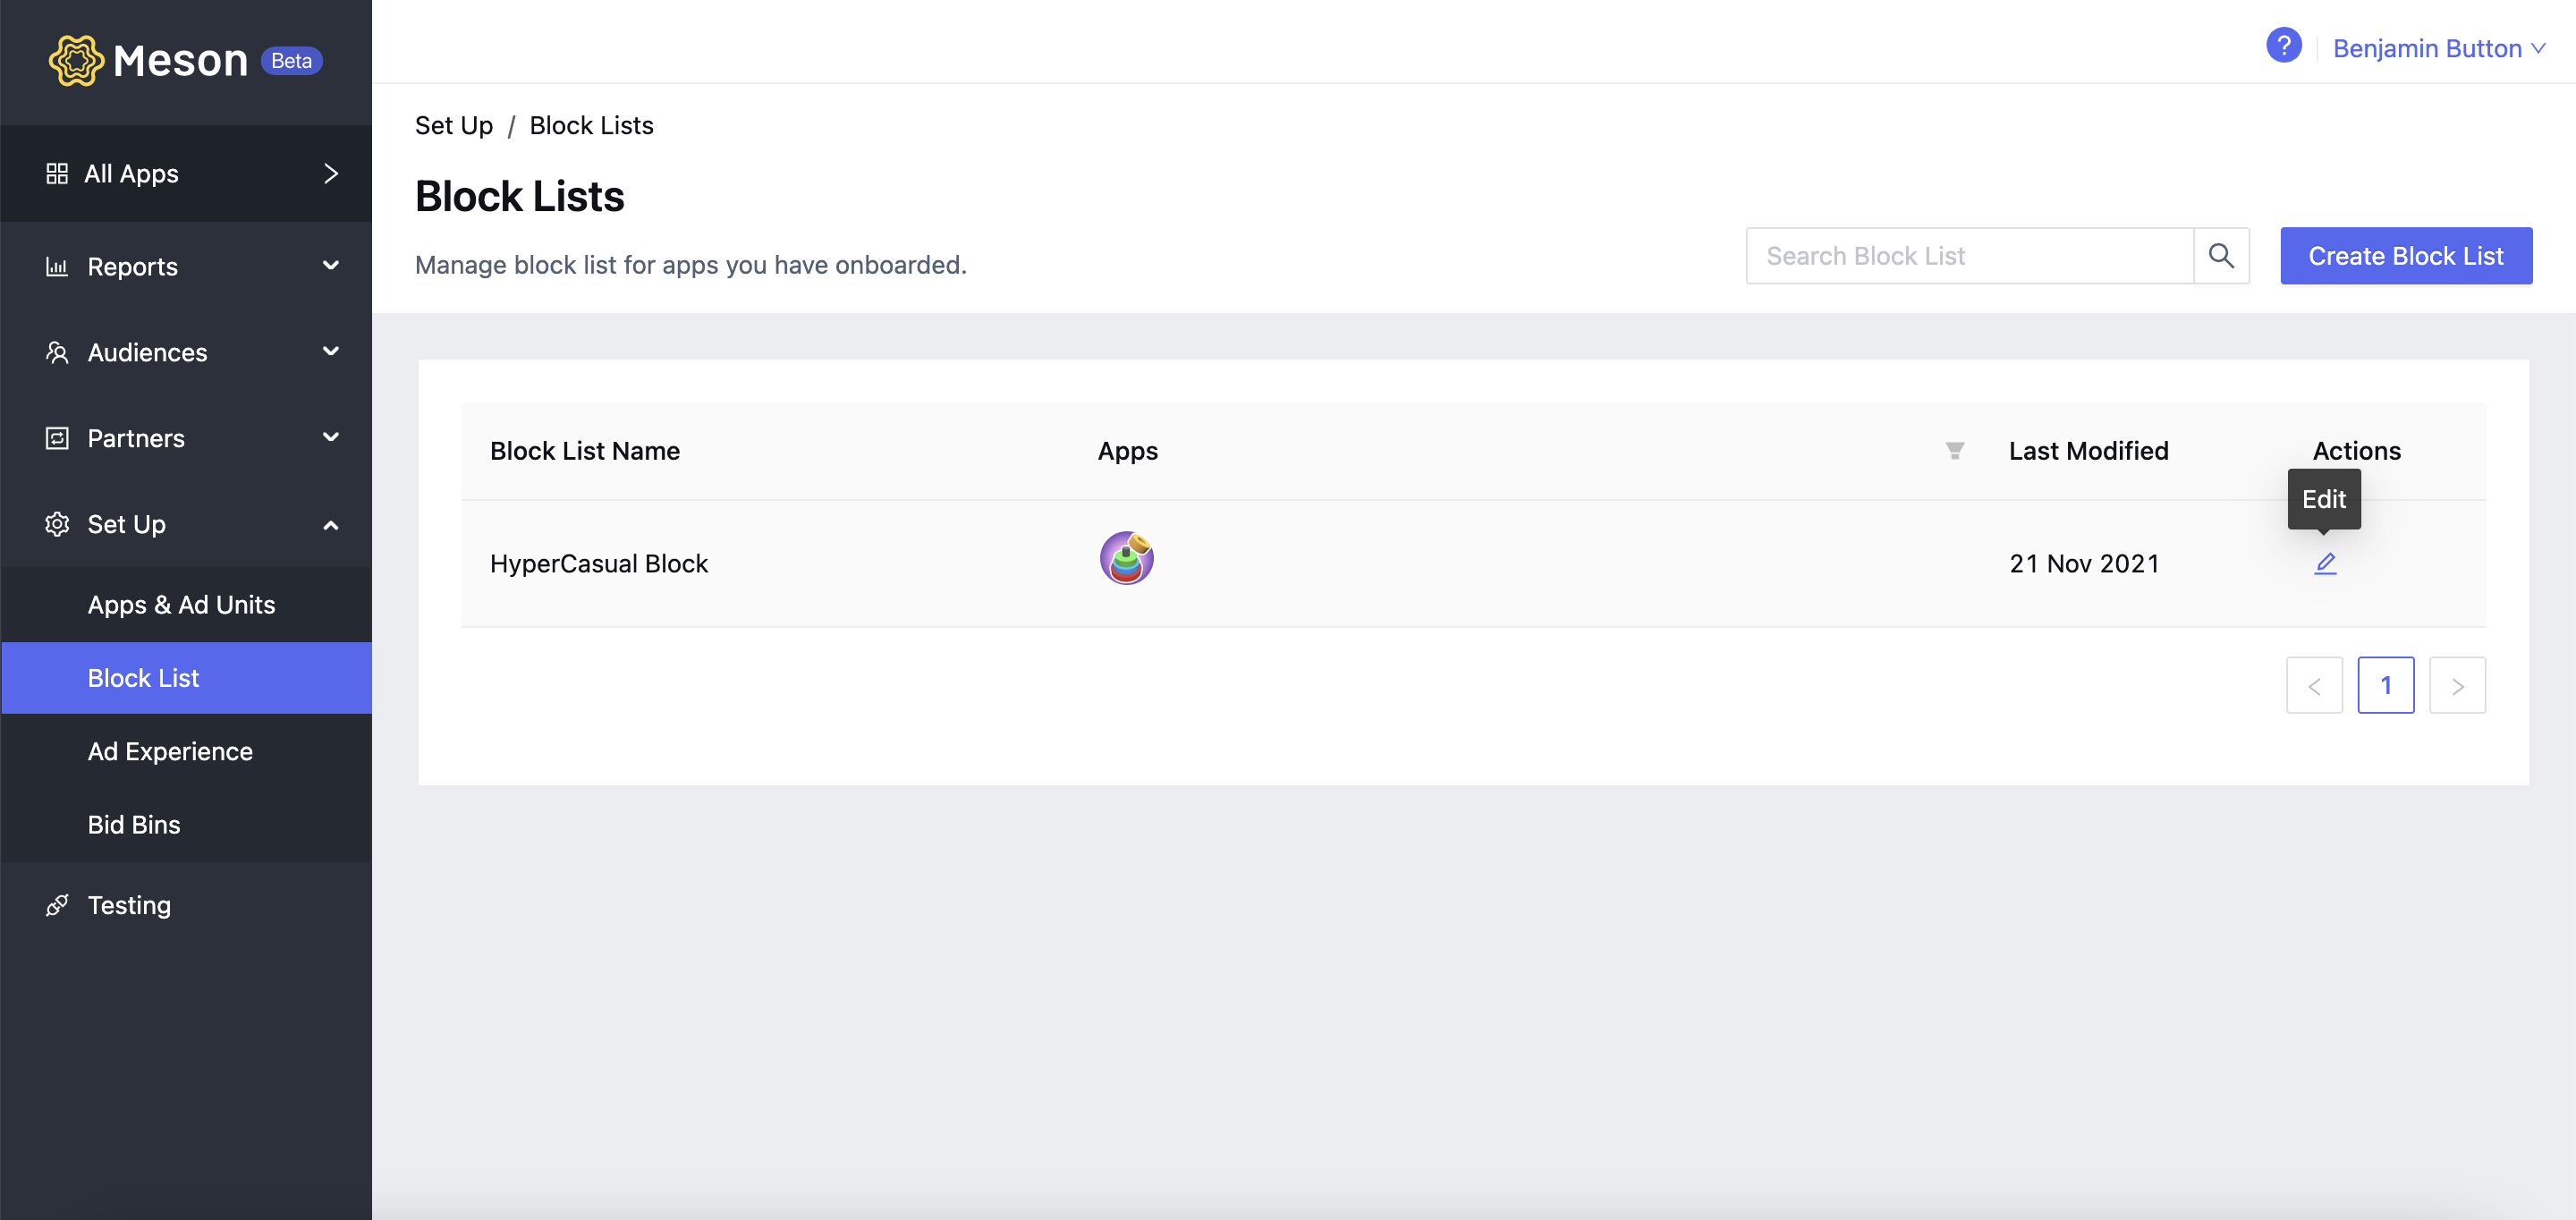The height and width of the screenshot is (1220, 2576).
Task: Collapse the Set Up section chevron
Action: tap(331, 525)
